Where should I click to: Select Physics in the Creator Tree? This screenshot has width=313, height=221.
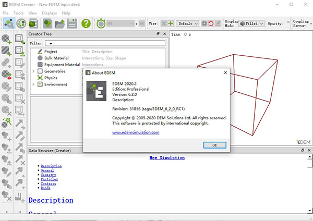(51, 78)
